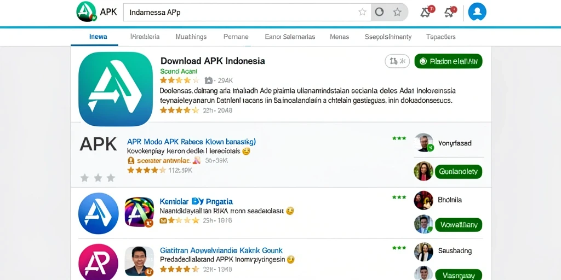The height and width of the screenshot is (280, 561).
Task: Click the 'APK' text beside the header logo
Action: (108, 12)
